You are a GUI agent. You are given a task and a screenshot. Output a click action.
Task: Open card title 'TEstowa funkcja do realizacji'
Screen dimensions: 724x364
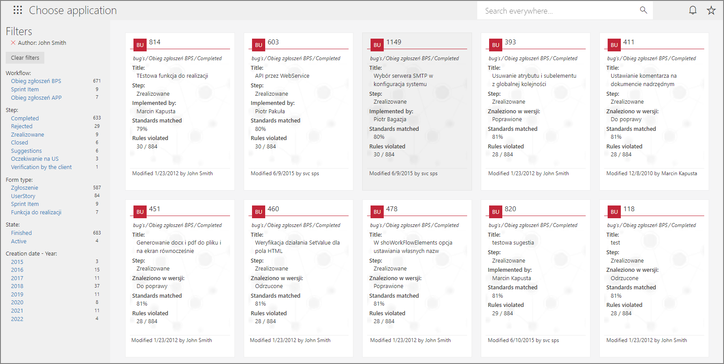pos(172,76)
